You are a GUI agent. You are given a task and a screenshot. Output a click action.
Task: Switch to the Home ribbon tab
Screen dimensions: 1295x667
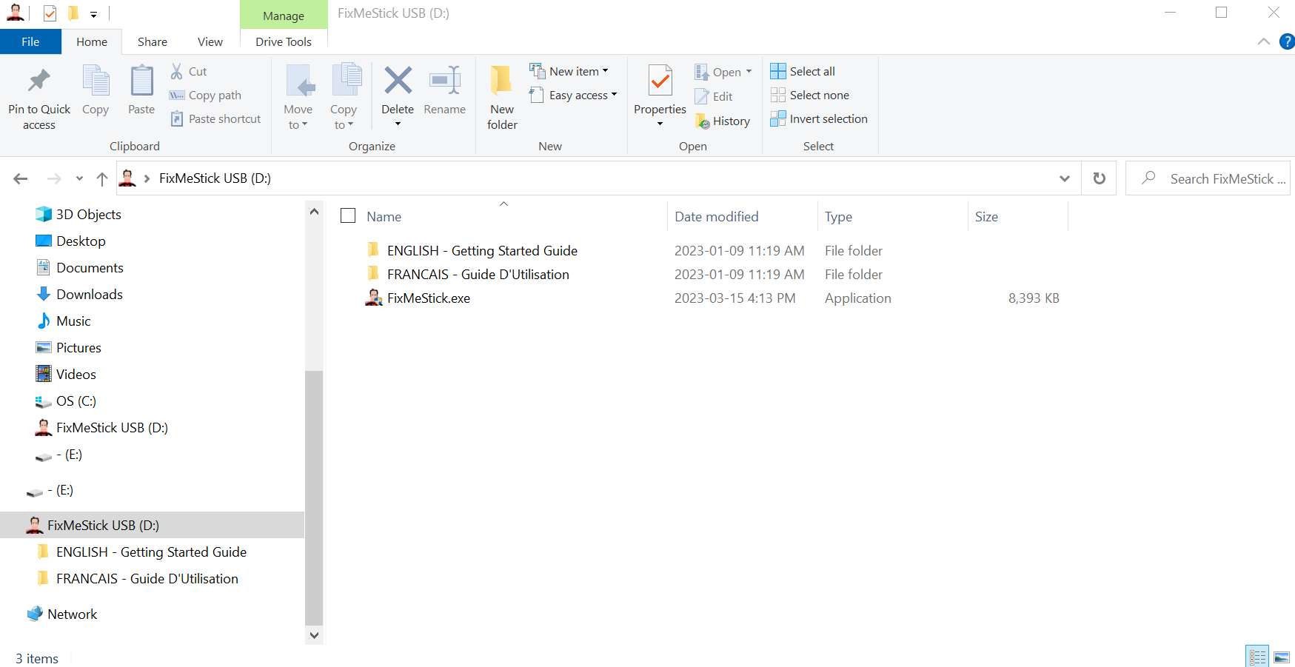point(92,41)
